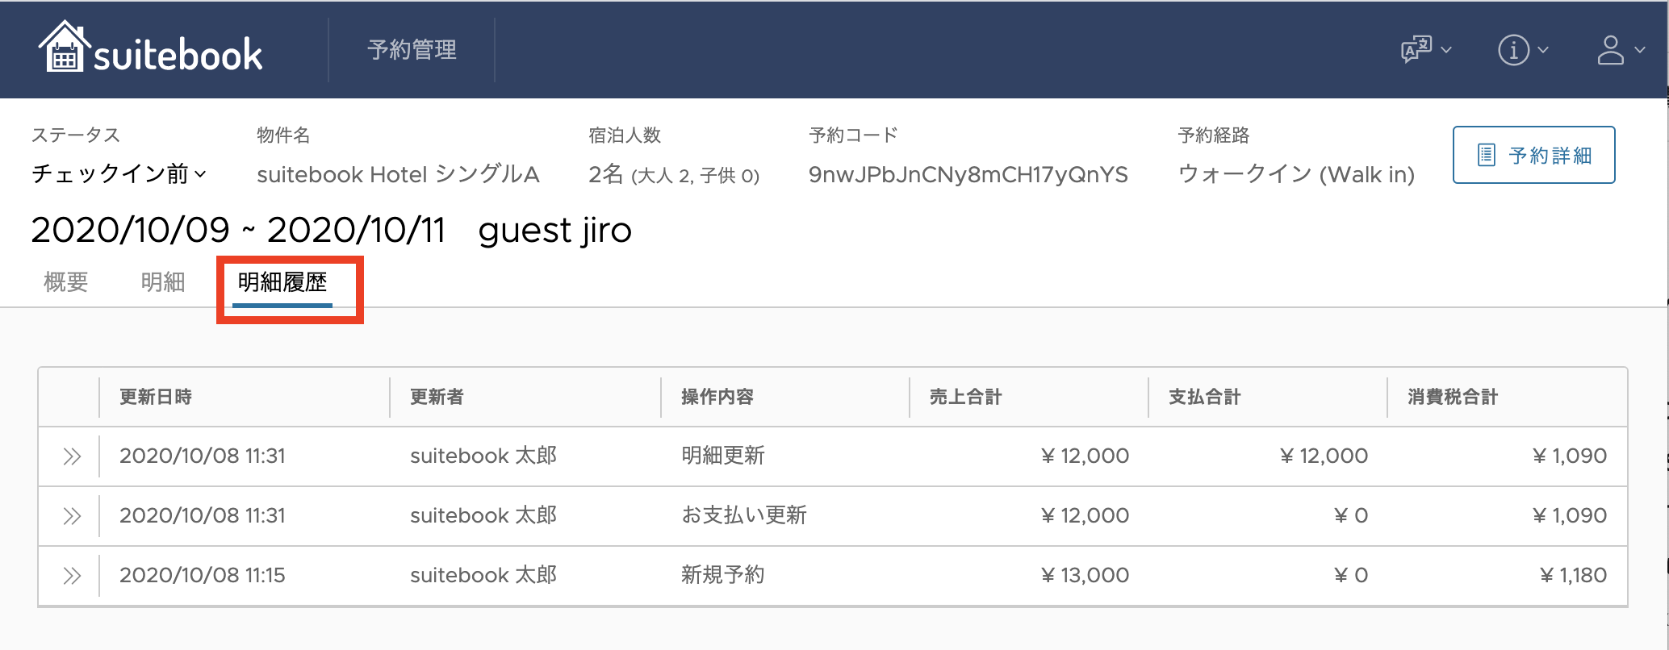Image resolution: width=1669 pixels, height=650 pixels.
Task: Switch to the 概要 tab
Action: 65,282
